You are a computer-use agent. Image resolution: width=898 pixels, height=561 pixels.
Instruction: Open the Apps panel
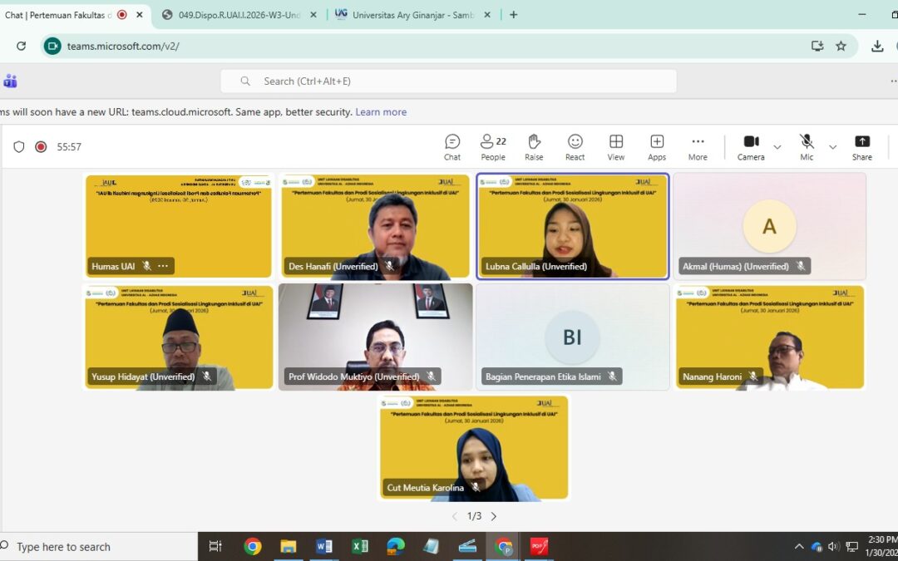pyautogui.click(x=657, y=146)
